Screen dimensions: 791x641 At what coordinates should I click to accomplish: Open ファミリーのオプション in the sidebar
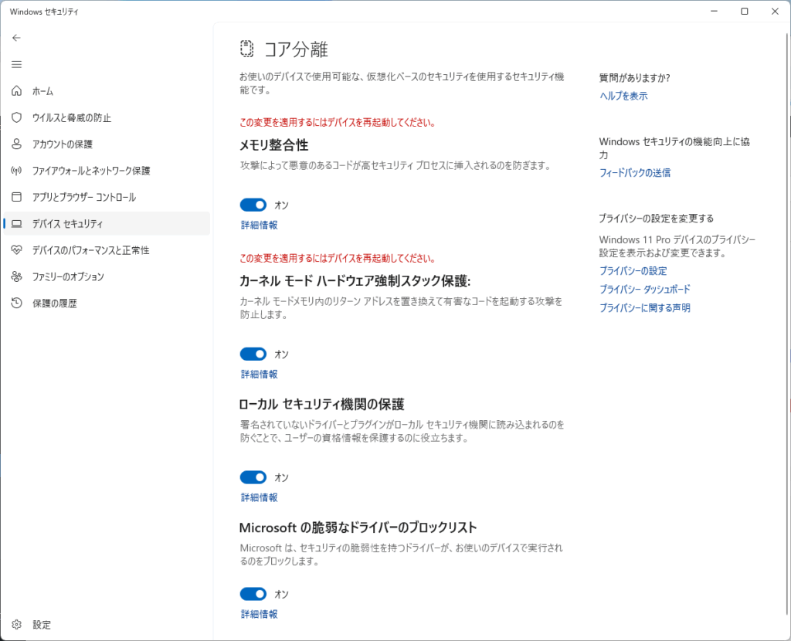pos(16,276)
